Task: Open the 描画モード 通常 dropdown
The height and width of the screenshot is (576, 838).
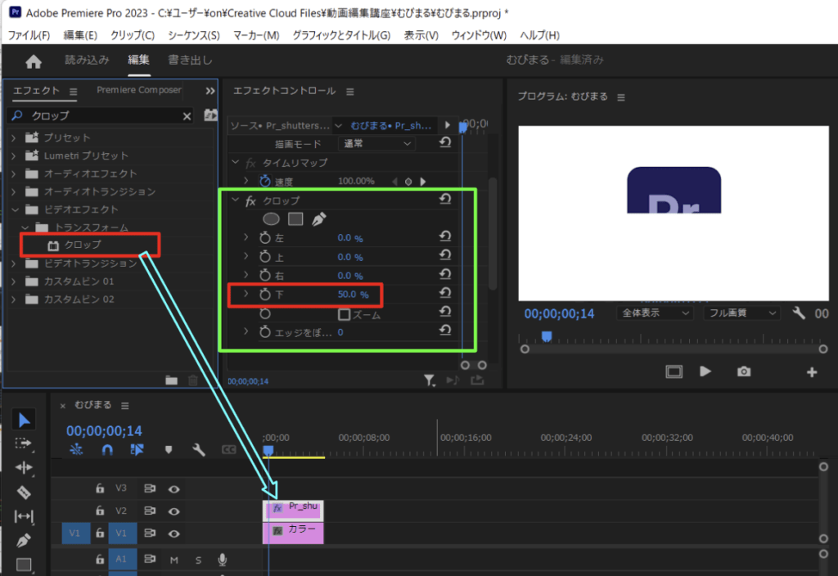Action: tap(376, 143)
